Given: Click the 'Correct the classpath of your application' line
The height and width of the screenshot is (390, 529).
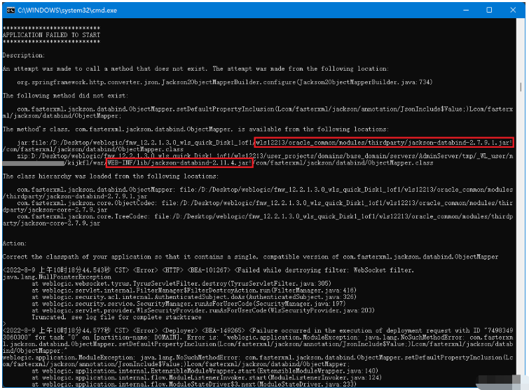Looking at the screenshot, I should (x=250, y=257).
